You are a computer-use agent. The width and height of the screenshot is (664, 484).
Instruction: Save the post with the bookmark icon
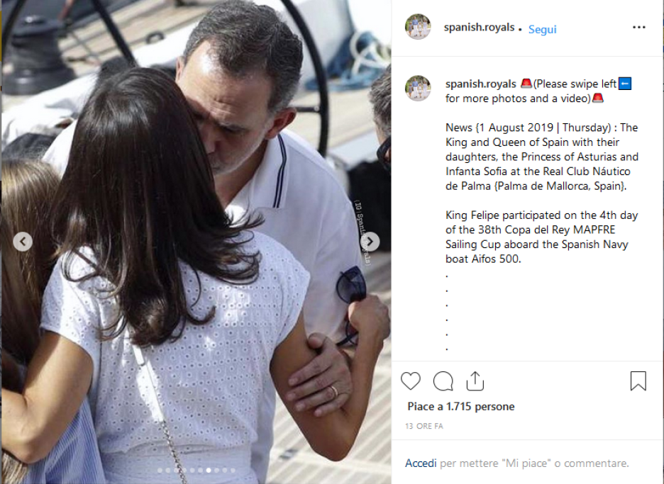tap(638, 381)
